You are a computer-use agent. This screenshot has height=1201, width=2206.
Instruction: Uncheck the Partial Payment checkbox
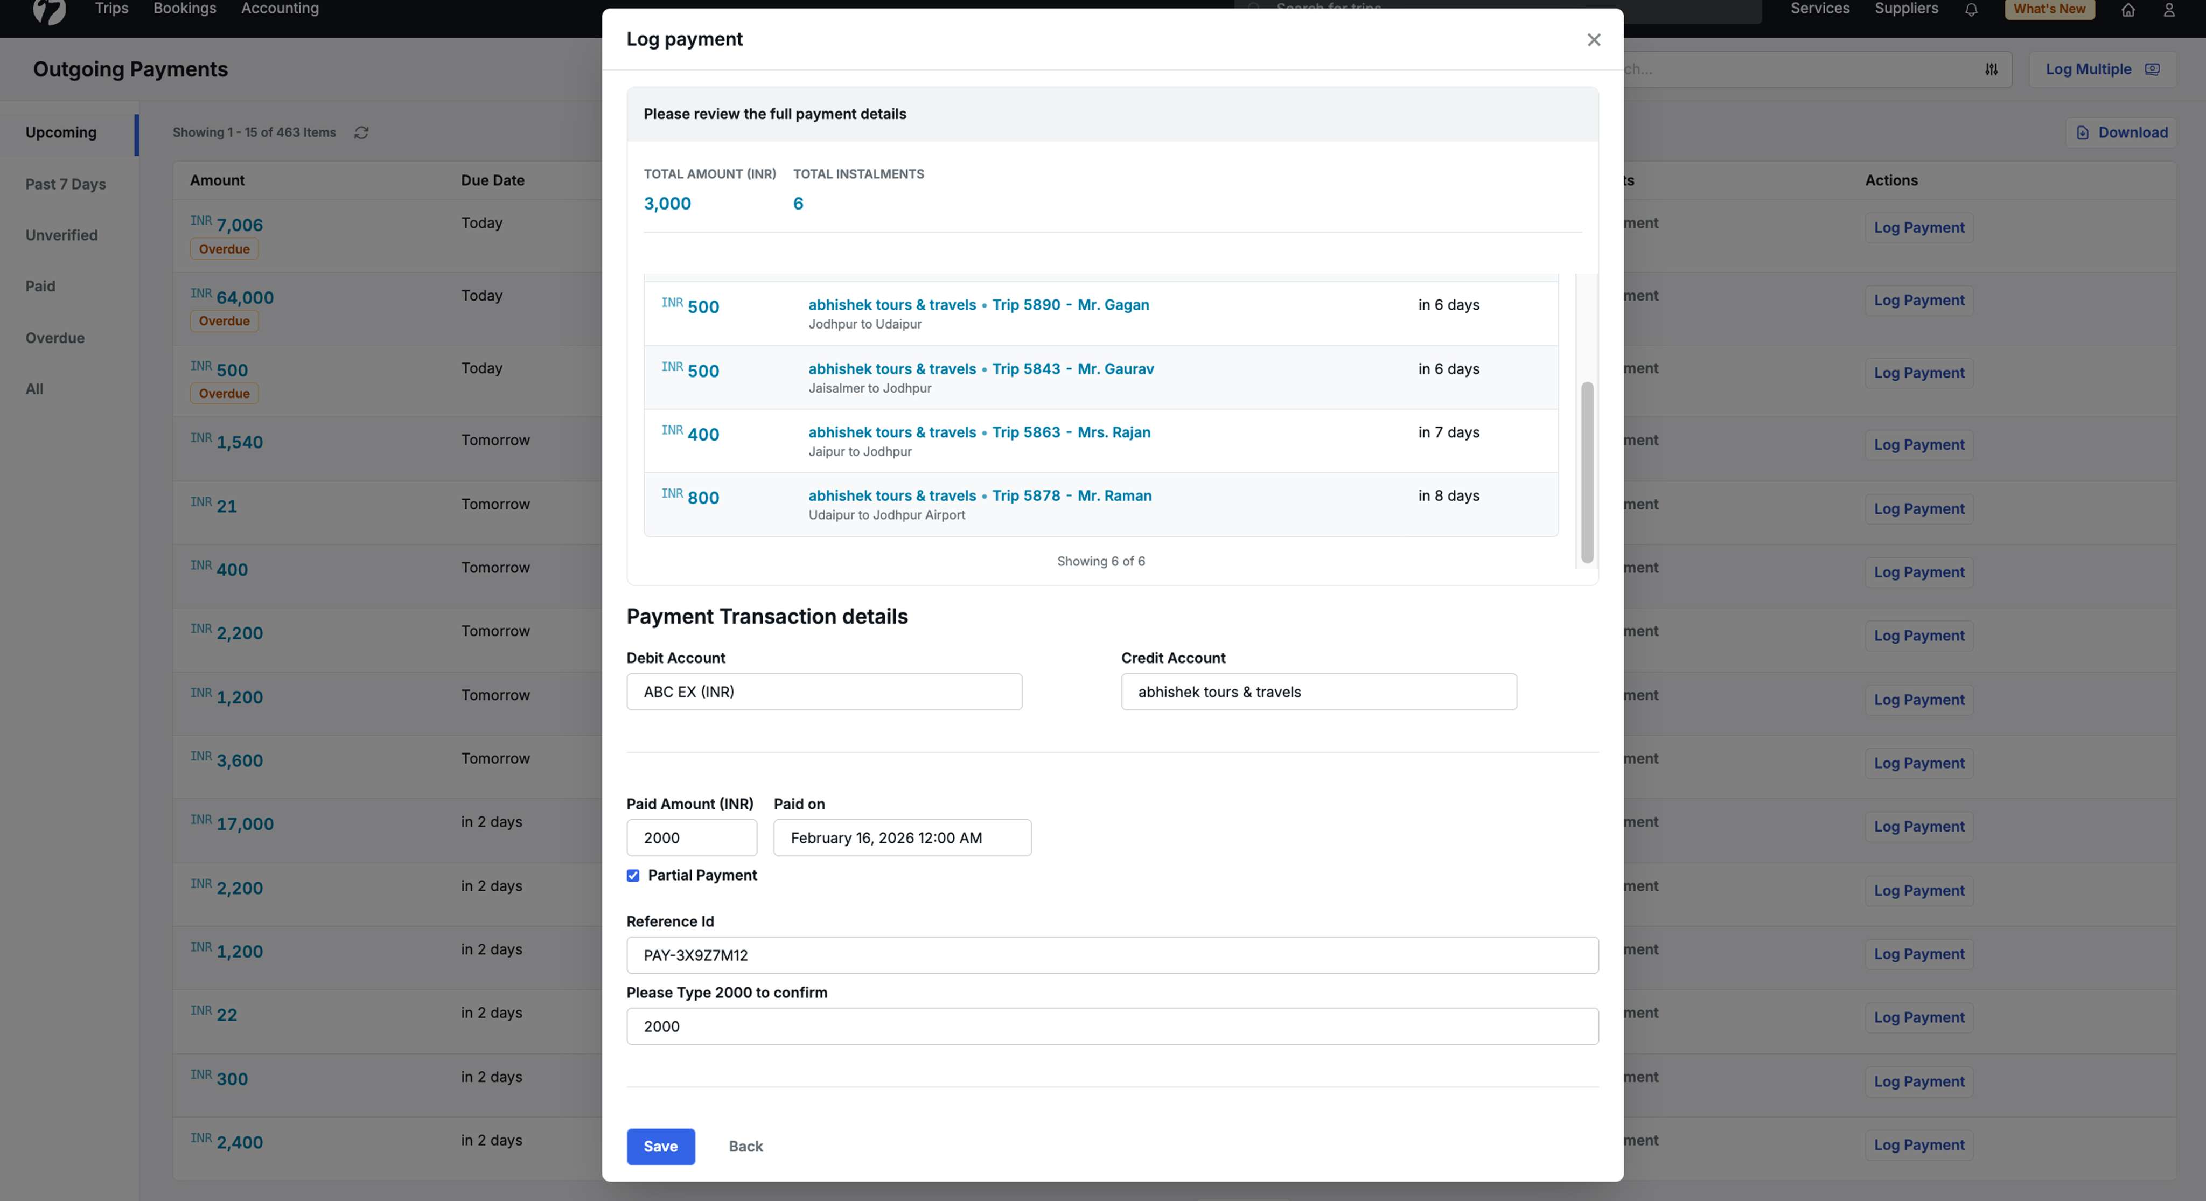click(x=633, y=876)
